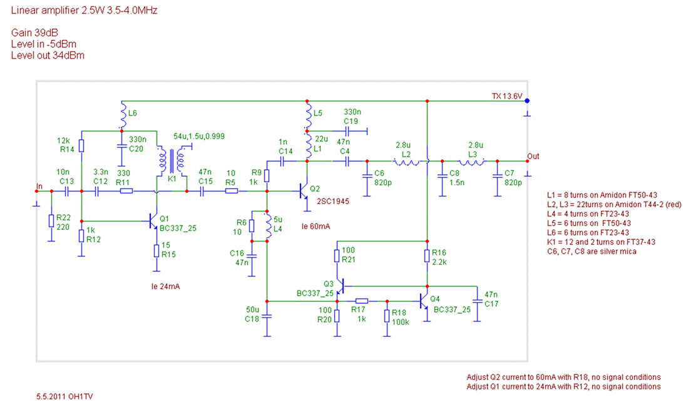Viewport: 683px width, 408px height.
Task: Click the 5.5.2011 OH1TV date label
Action: pos(66,397)
